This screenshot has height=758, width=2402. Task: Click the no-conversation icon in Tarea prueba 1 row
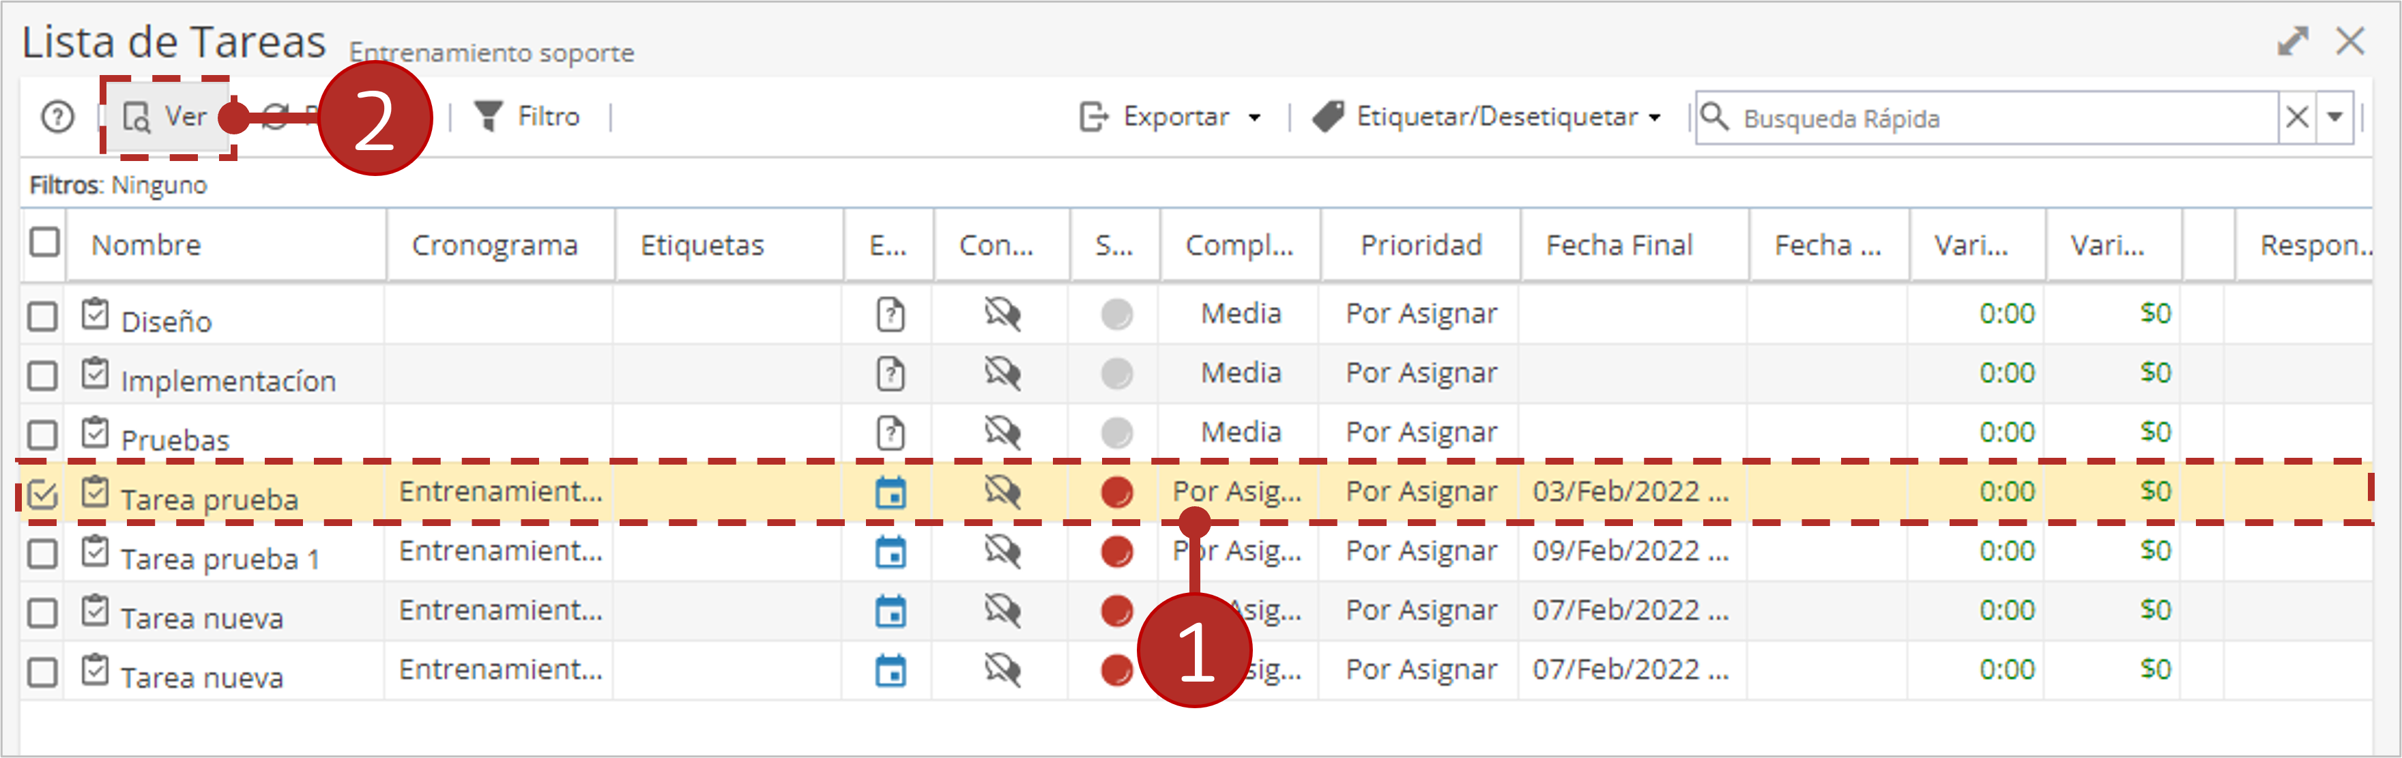click(x=1002, y=551)
